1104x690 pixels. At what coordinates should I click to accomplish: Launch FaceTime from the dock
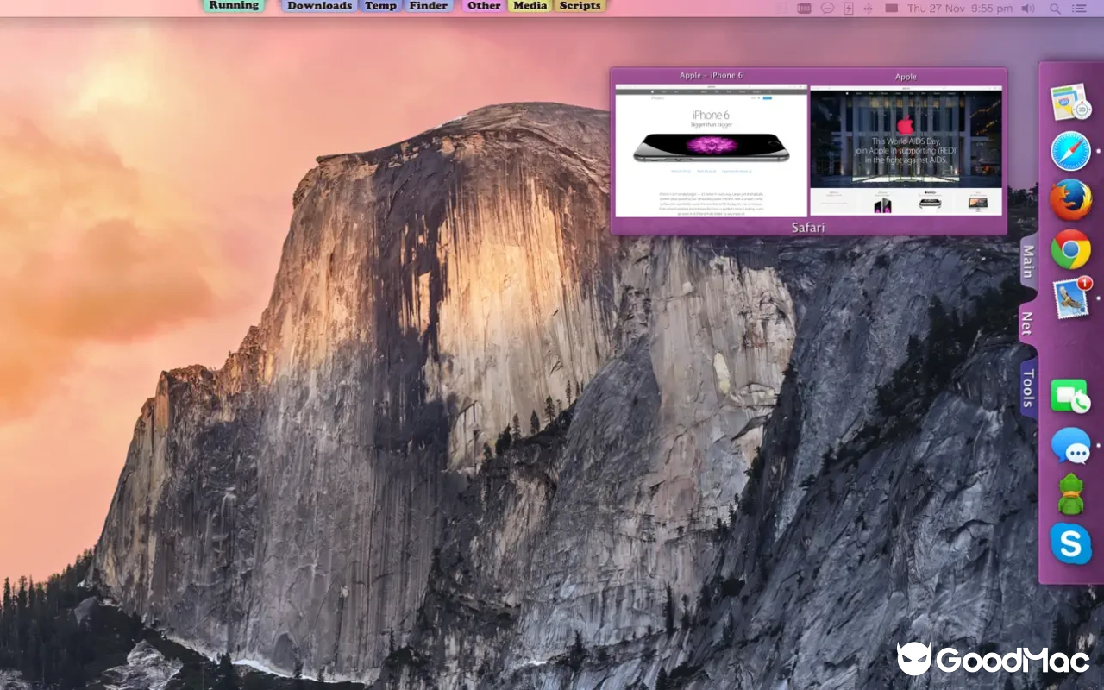point(1069,397)
